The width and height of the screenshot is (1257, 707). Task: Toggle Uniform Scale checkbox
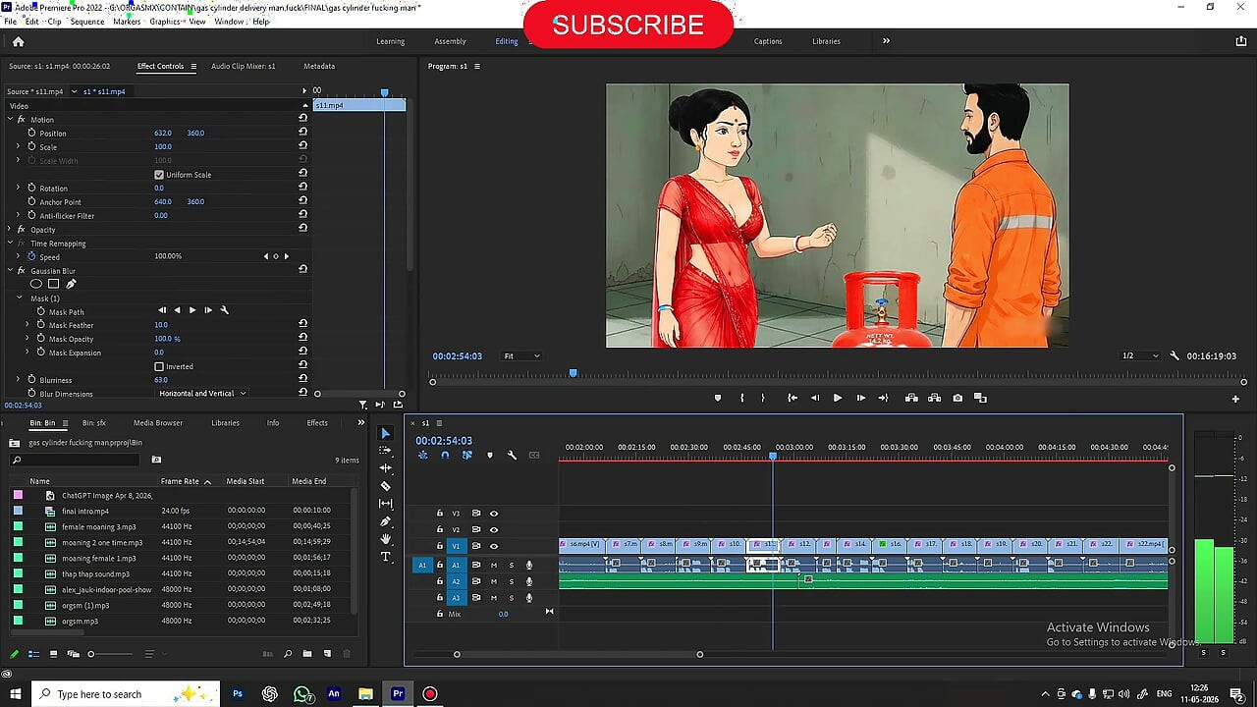(x=159, y=175)
